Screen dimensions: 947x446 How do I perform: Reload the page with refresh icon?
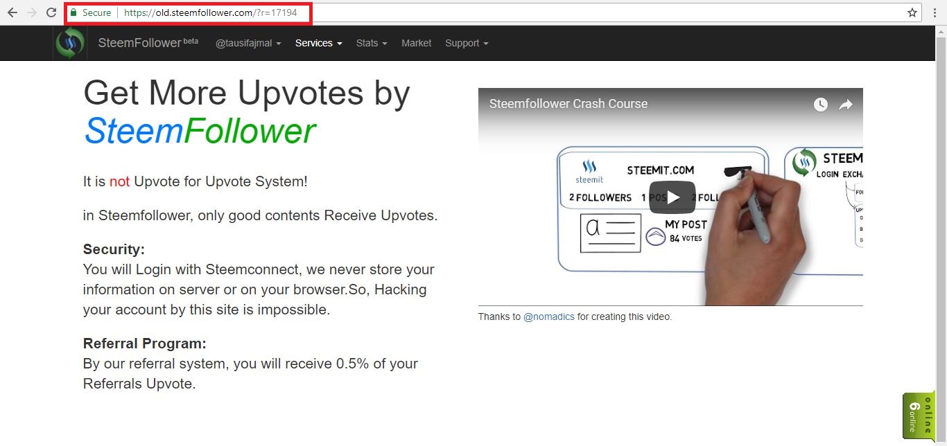[x=51, y=12]
